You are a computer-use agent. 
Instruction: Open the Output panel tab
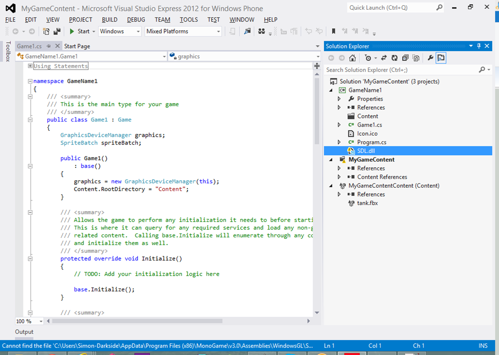[24, 332]
